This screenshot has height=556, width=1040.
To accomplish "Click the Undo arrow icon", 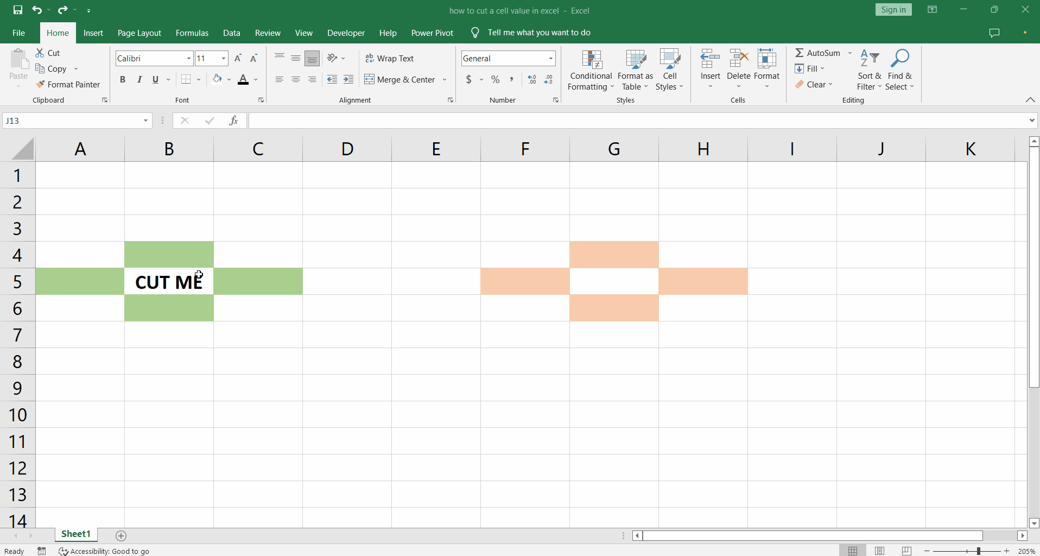I will click(37, 10).
